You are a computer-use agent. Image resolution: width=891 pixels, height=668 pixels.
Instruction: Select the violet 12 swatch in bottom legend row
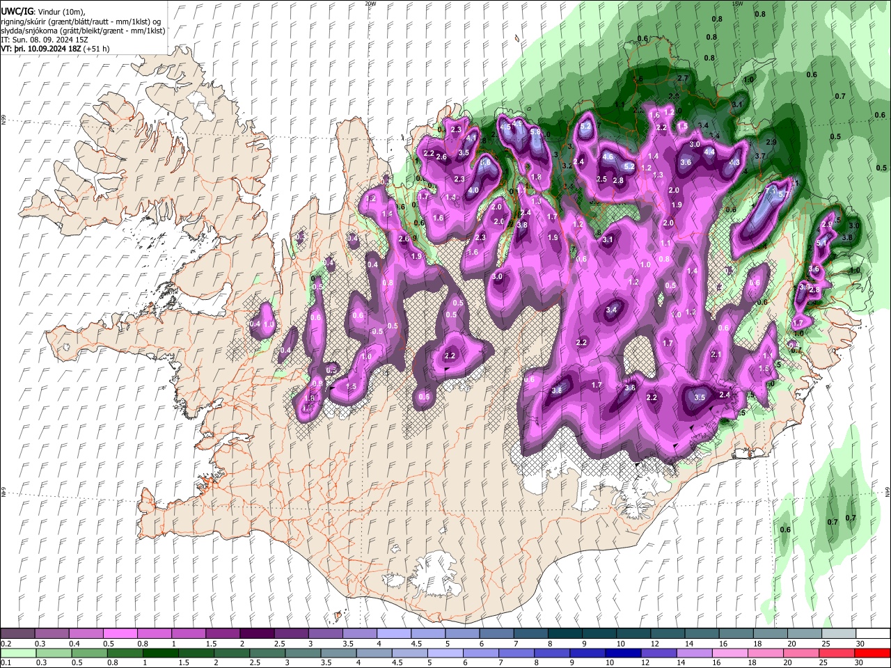click(658, 653)
